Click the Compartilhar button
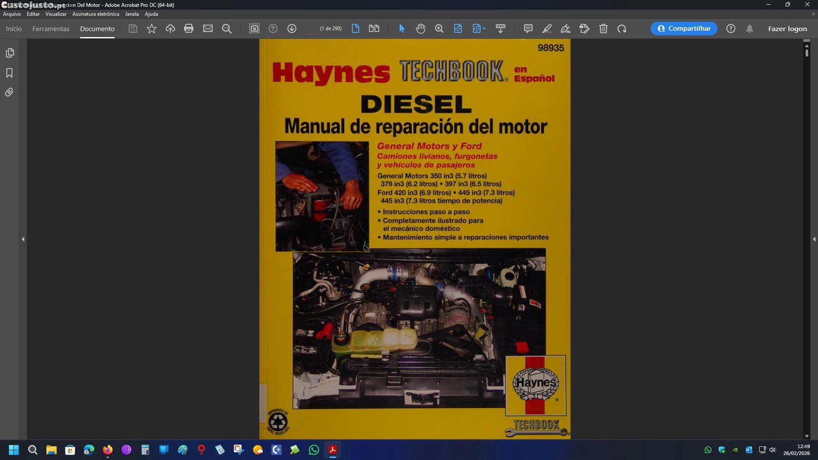This screenshot has width=818, height=460. pyautogui.click(x=684, y=29)
